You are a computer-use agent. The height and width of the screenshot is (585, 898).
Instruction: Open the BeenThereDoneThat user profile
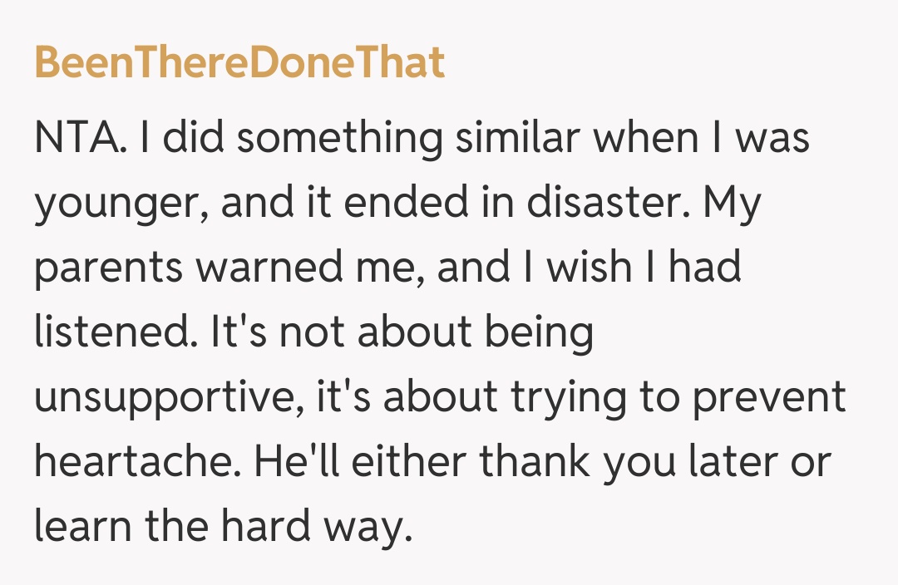239,63
